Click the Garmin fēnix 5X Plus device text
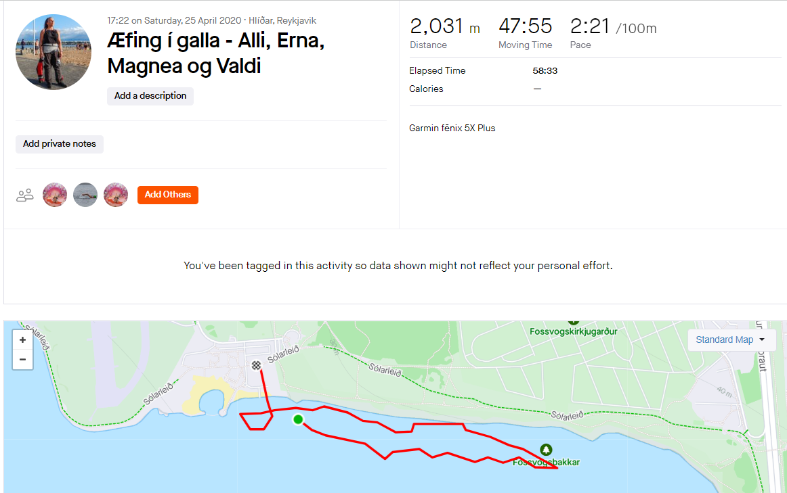Viewport: 787px width, 493px height. tap(452, 128)
